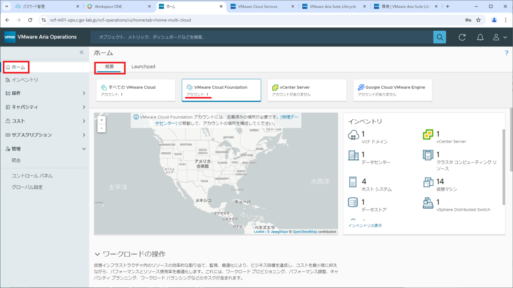Select the vCenter Server account card
Viewport: 513px width, 288px height.
click(x=307, y=90)
